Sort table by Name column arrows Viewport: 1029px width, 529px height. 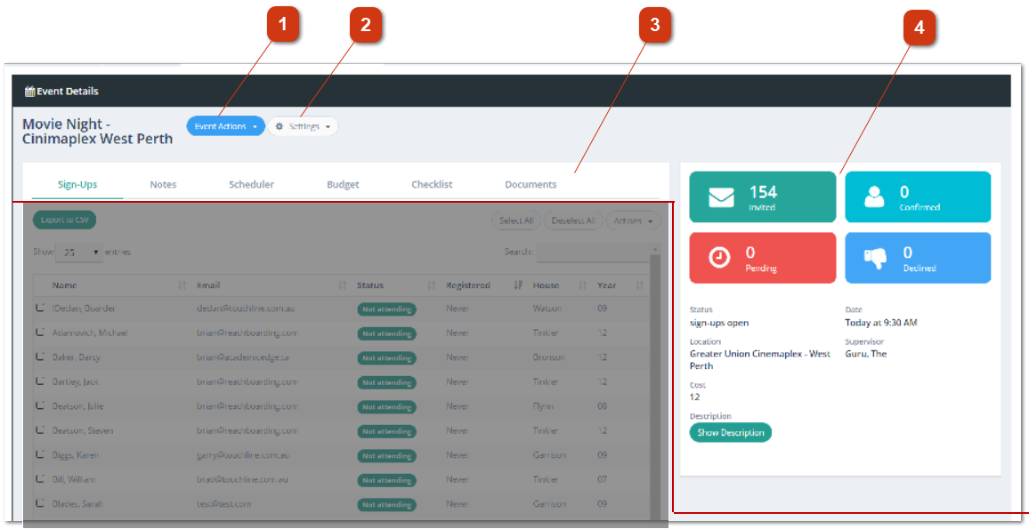point(182,285)
